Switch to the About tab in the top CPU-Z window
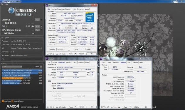The height and width of the screenshot is (110, 185). [x=87, y=9]
